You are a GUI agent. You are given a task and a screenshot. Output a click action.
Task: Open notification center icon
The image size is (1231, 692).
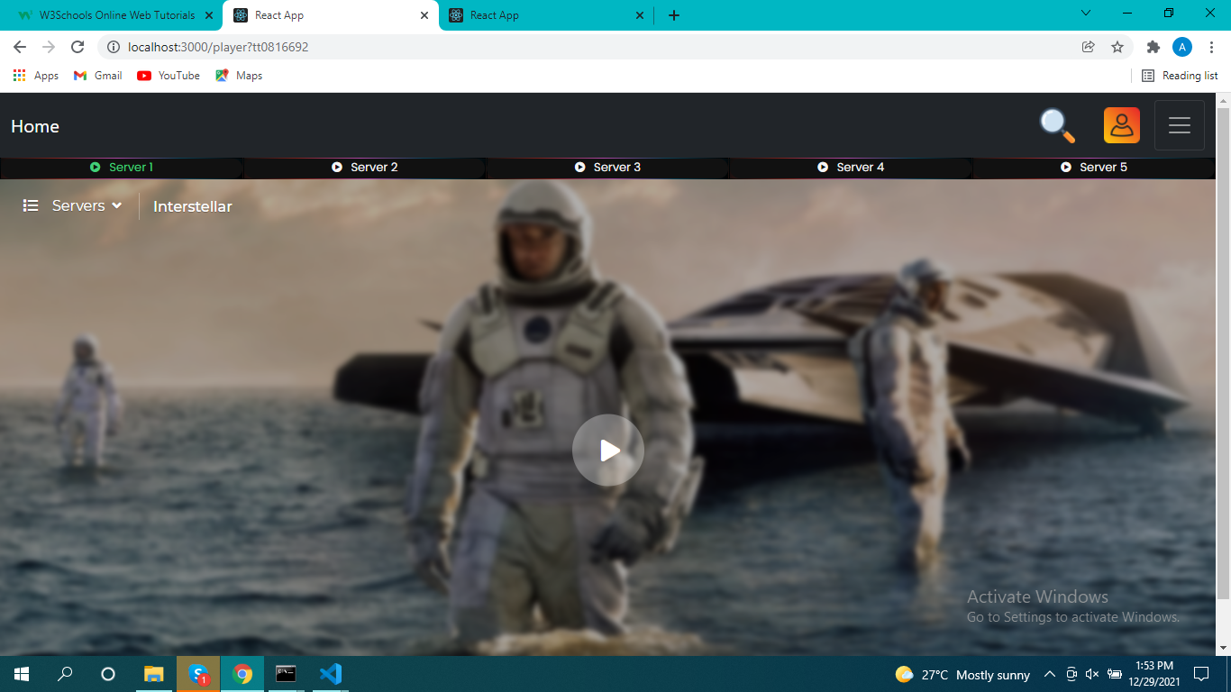pos(1200,674)
